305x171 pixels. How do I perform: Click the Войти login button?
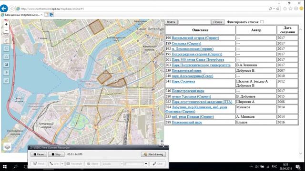tap(171, 22)
